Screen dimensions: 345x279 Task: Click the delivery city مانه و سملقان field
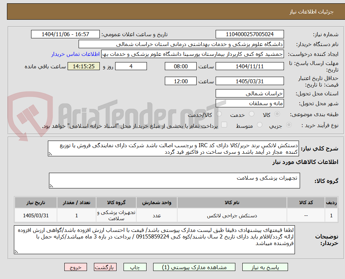click(x=250, y=103)
